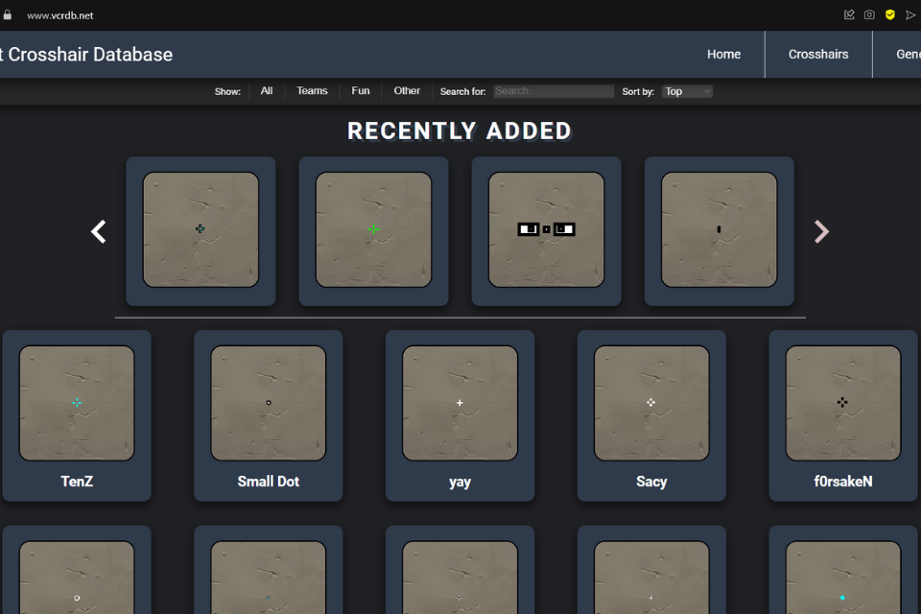Show All crosshairs filter
Image resolution: width=921 pixels, height=614 pixels.
coord(267,91)
